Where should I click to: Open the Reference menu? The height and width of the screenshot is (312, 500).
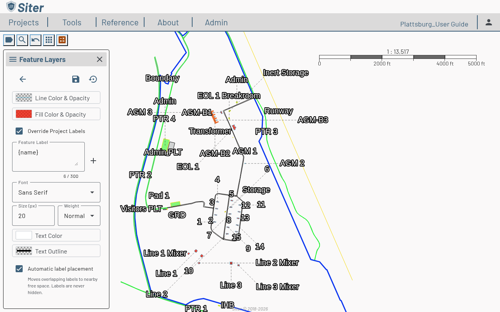pyautogui.click(x=120, y=22)
